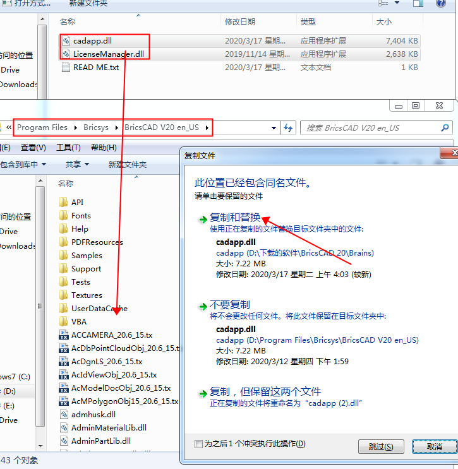Open the VBA folder icon

63,321
